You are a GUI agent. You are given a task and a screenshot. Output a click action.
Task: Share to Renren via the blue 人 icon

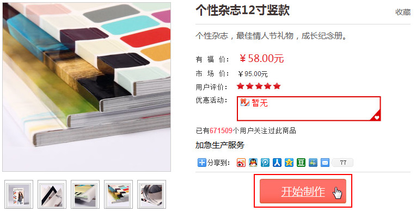[x=277, y=163]
